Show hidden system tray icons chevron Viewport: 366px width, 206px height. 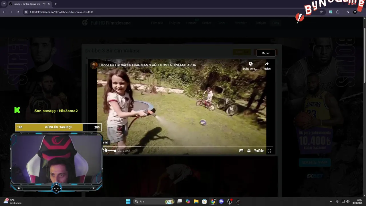331,201
